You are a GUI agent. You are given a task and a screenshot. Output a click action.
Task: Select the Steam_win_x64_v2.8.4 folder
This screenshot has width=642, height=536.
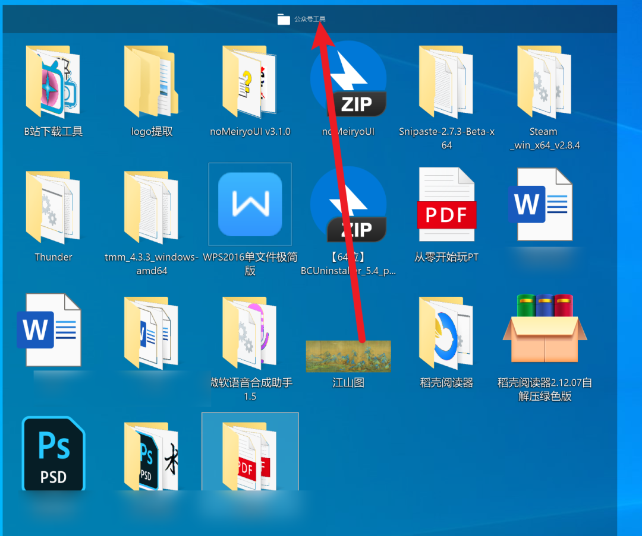tap(545, 82)
